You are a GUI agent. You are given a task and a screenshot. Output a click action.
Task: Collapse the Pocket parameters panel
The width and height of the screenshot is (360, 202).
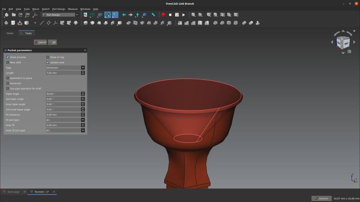tap(85, 50)
